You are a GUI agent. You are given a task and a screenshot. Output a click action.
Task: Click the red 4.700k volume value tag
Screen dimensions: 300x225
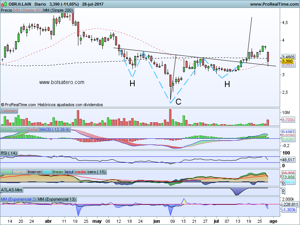[288, 120]
